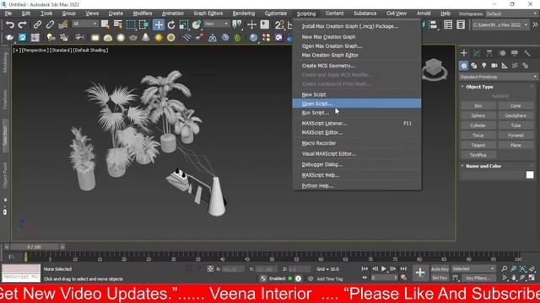Select Lights category icon

(x=484, y=66)
